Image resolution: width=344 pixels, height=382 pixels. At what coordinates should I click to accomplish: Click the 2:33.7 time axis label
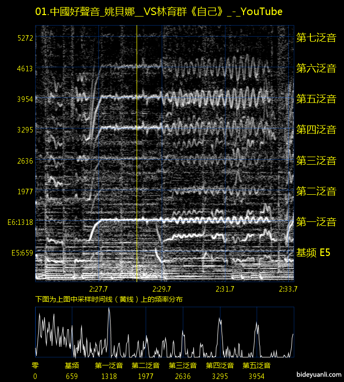[x=288, y=289]
